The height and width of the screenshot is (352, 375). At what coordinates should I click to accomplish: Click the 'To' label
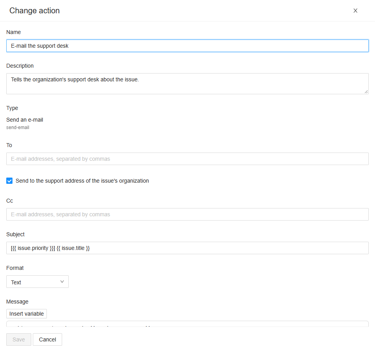click(x=9, y=145)
